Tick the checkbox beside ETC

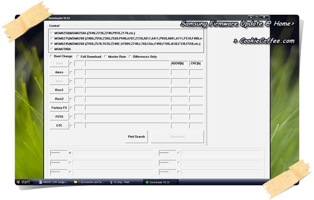point(71,126)
